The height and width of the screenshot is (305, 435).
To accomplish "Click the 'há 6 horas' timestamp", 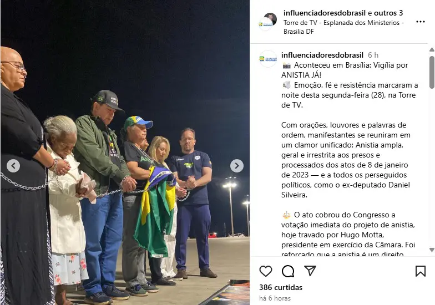I will (x=275, y=298).
